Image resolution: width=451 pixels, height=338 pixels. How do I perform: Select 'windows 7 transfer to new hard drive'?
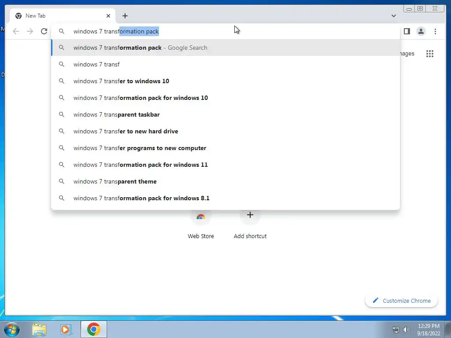(x=226, y=131)
